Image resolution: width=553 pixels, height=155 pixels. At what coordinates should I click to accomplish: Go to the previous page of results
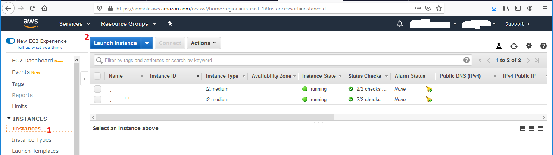pyautogui.click(x=488, y=60)
